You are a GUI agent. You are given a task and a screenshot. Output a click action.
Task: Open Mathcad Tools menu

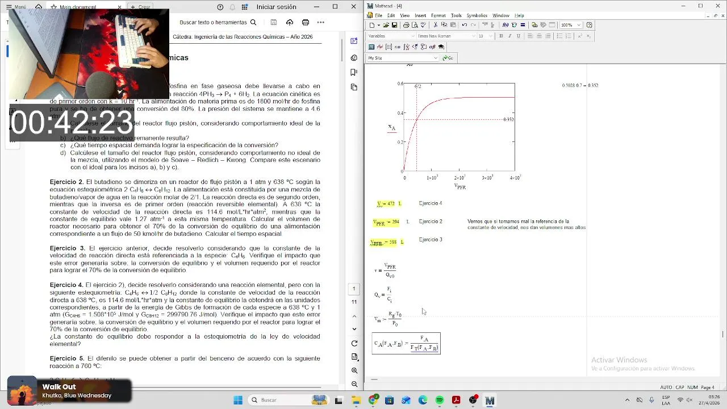[456, 15]
